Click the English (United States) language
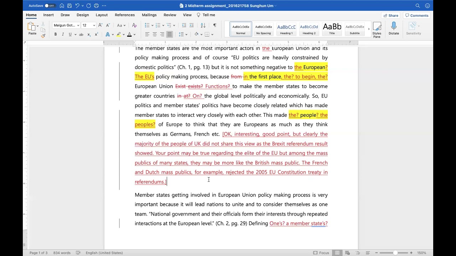The image size is (456, 256). (104, 253)
